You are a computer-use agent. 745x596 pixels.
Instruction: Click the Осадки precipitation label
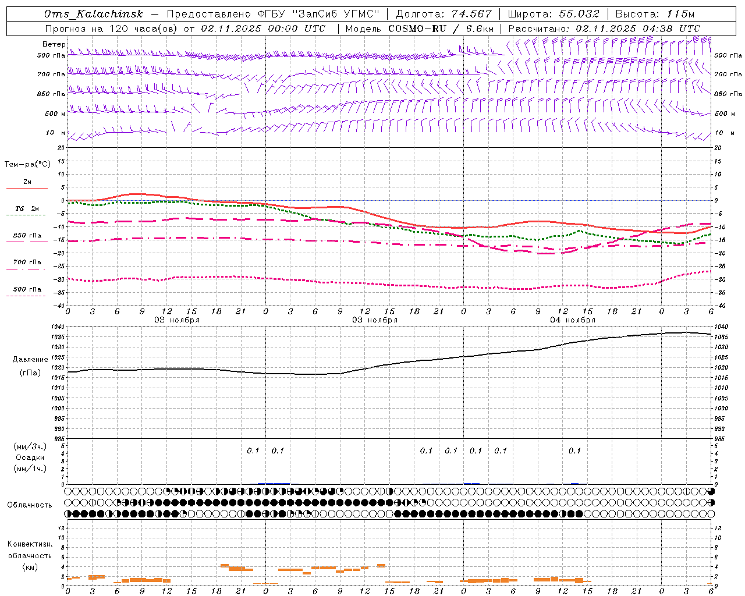click(x=30, y=457)
